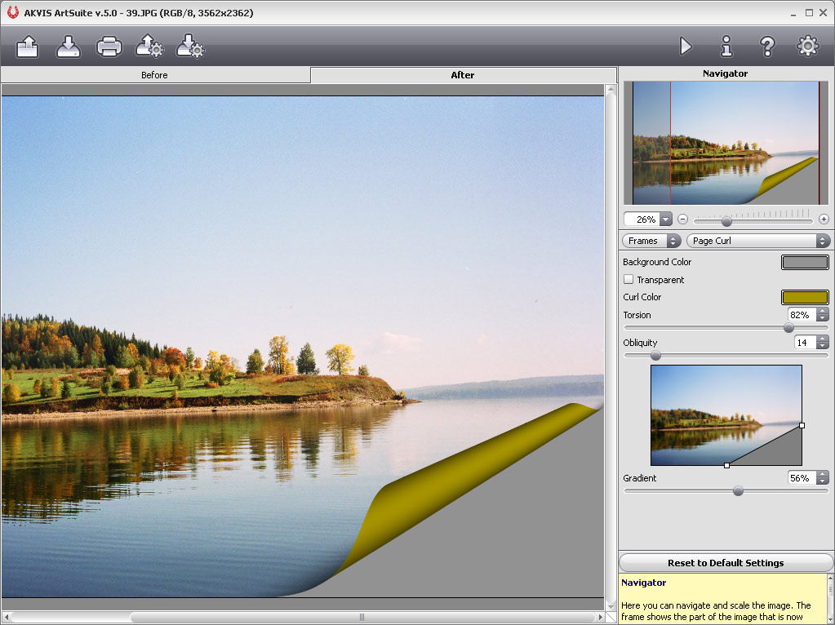Enable the Transparent checkbox
The image size is (835, 625).
(628, 280)
